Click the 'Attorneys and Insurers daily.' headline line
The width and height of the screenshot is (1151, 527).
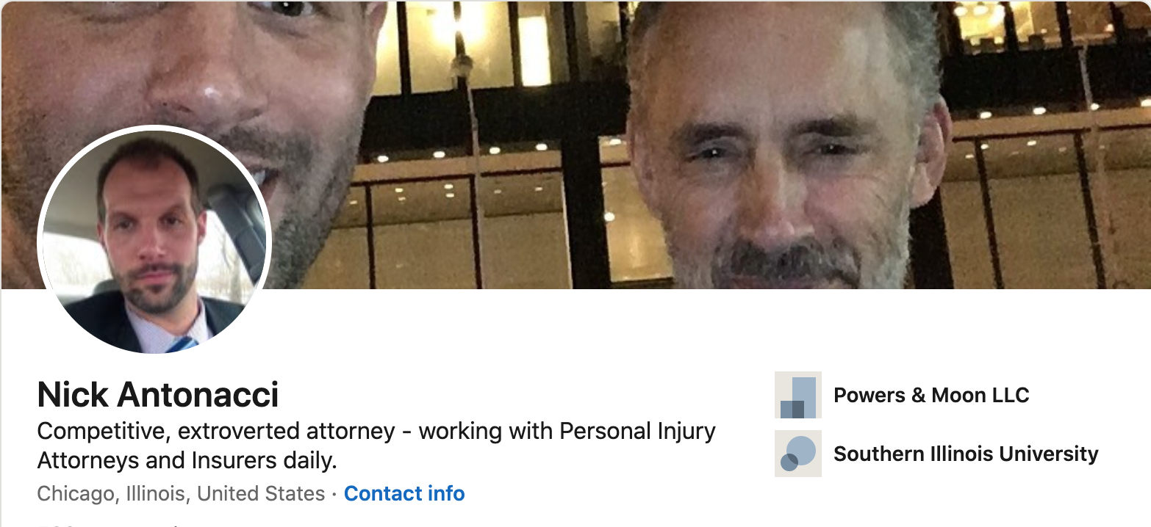187,461
